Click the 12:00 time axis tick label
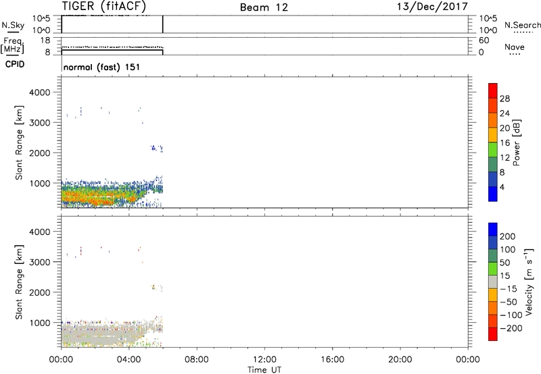Viewport: 541px width, 374px height. coord(264,360)
